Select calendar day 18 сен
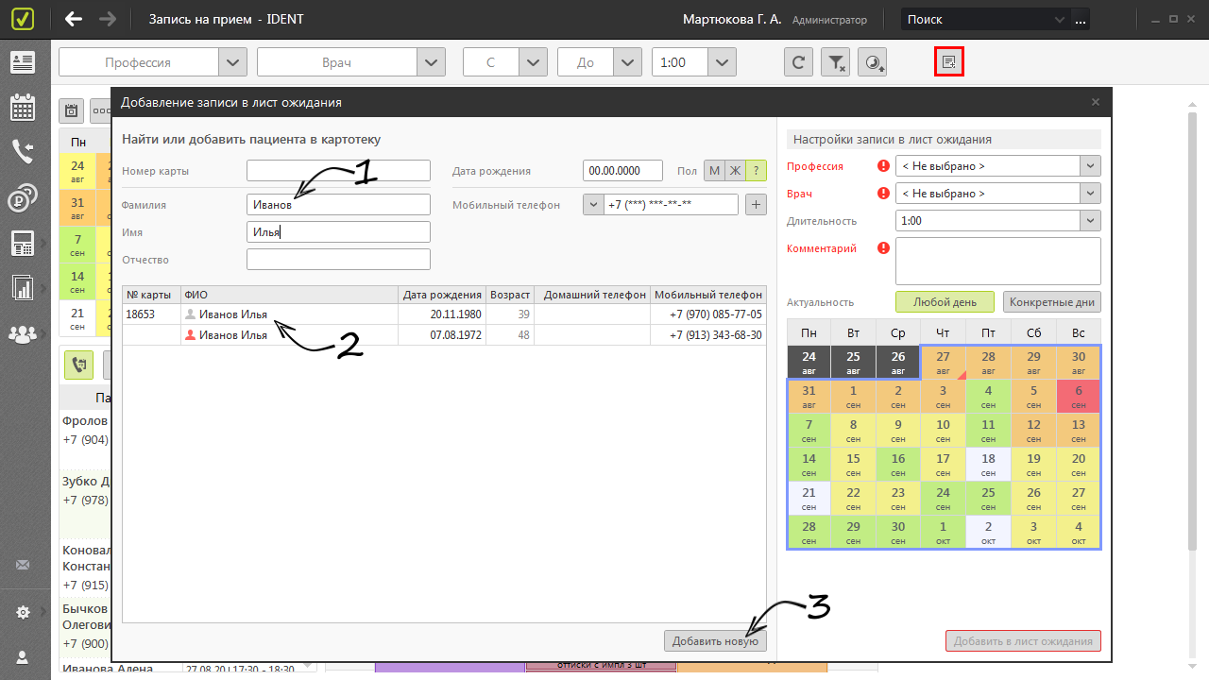 click(988, 465)
